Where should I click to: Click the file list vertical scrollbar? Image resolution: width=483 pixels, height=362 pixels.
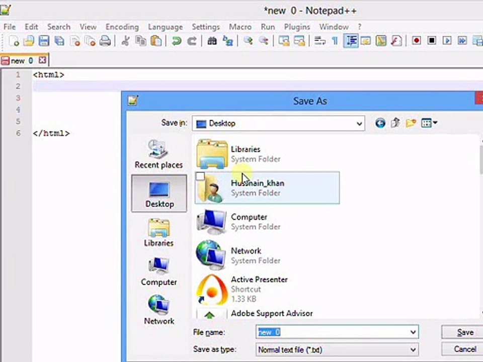[x=481, y=226]
